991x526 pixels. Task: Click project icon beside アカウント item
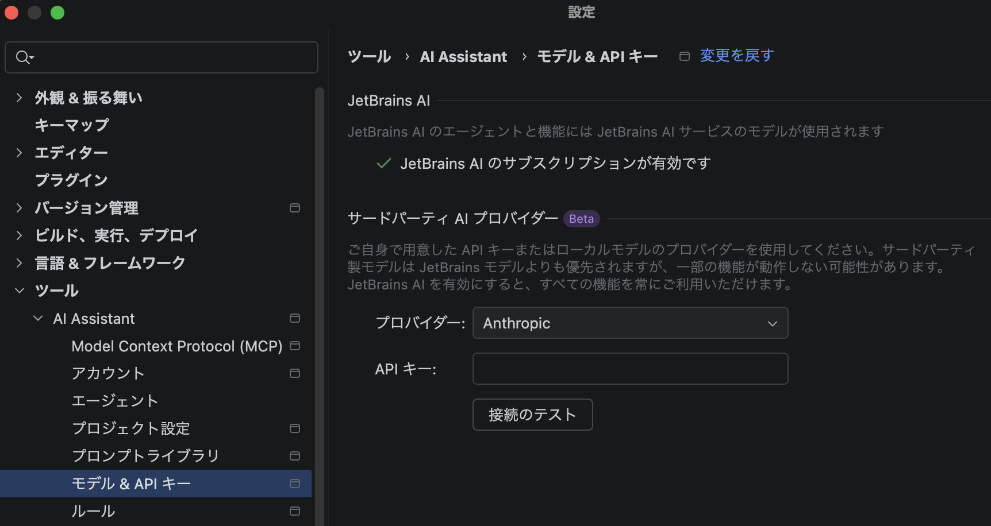pyautogui.click(x=295, y=373)
